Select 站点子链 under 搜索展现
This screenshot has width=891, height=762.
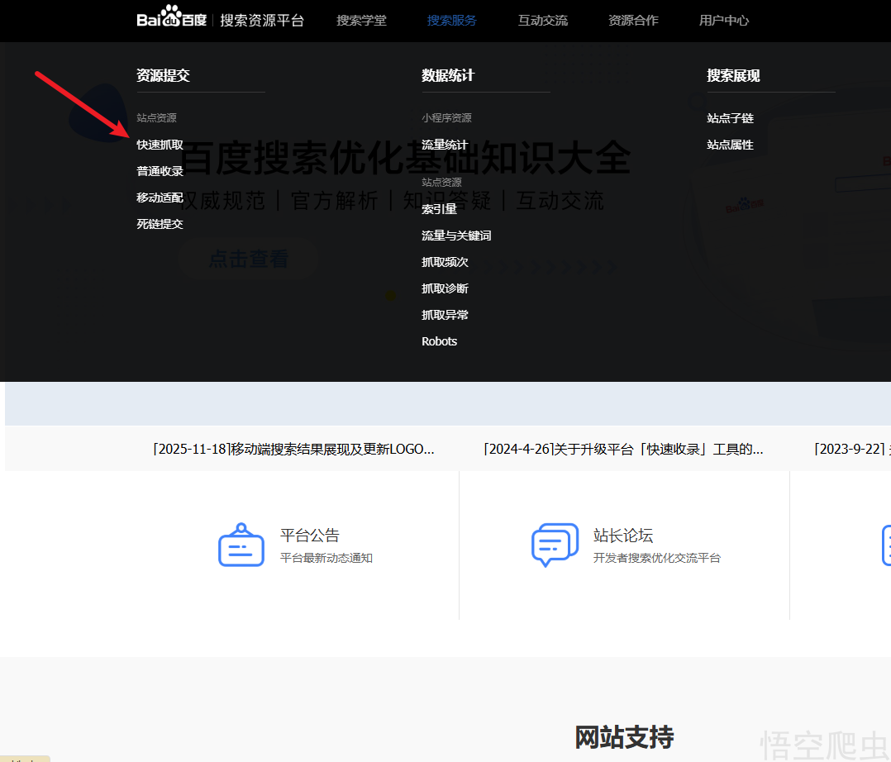click(730, 117)
